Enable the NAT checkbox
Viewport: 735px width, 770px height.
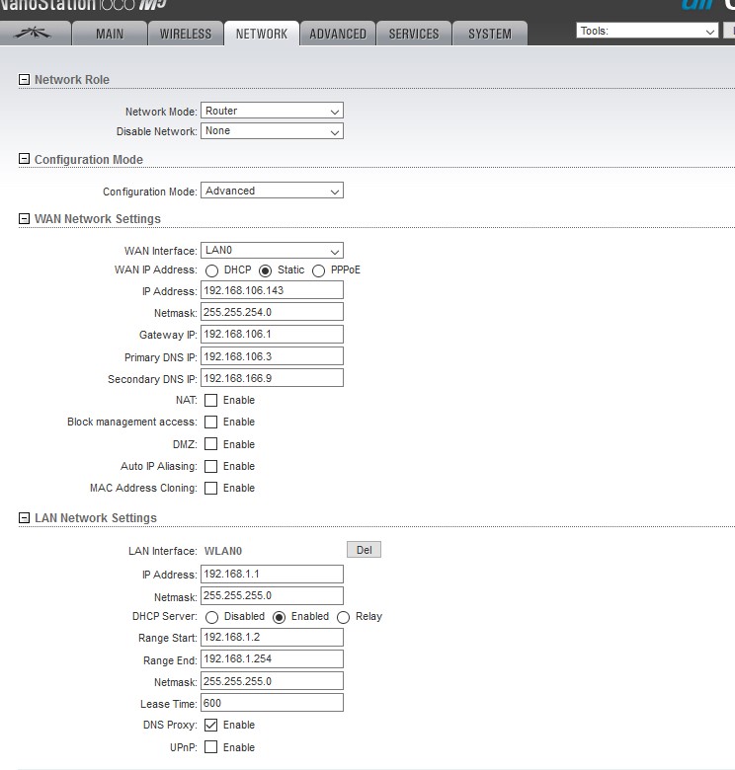210,401
